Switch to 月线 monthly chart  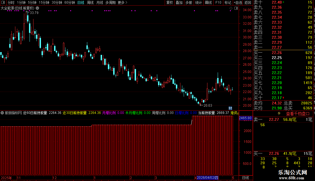click(100, 3)
